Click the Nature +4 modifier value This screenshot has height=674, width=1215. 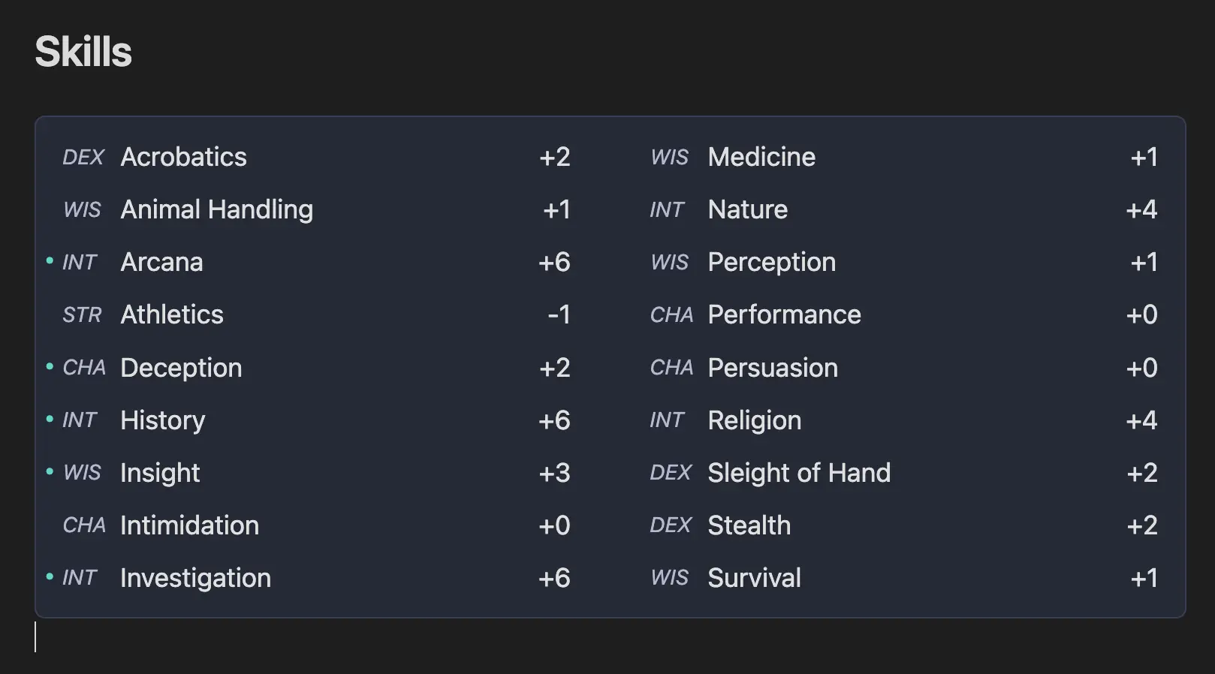[x=1141, y=209]
